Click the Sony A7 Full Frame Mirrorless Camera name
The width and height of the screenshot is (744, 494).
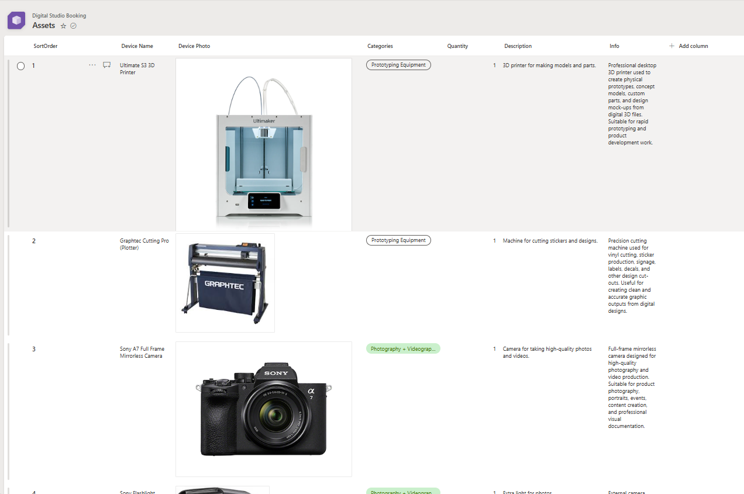[x=142, y=353]
